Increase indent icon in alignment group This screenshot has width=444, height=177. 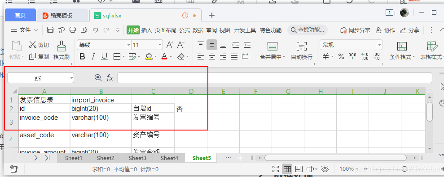[247, 45]
